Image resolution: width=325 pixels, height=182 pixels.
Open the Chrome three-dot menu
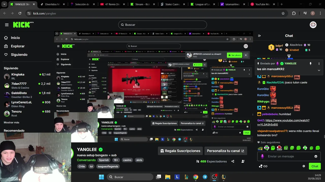tap(320, 13)
